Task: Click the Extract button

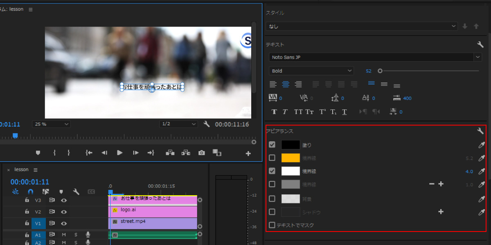Action: (186, 153)
